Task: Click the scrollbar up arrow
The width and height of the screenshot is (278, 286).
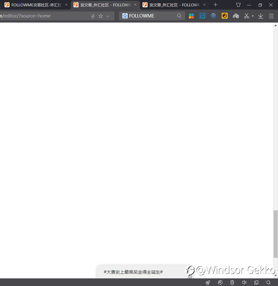Action: click(275, 25)
